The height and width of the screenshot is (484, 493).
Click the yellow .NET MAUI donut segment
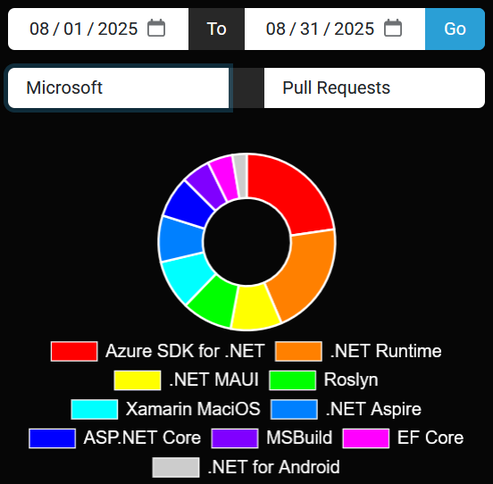(x=255, y=308)
